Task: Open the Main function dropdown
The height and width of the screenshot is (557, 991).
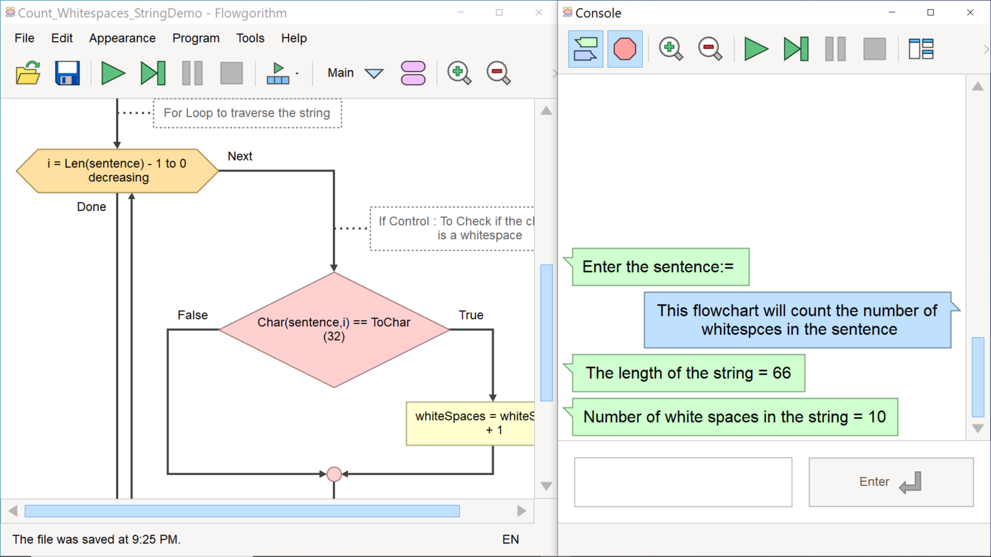Action: click(x=374, y=73)
